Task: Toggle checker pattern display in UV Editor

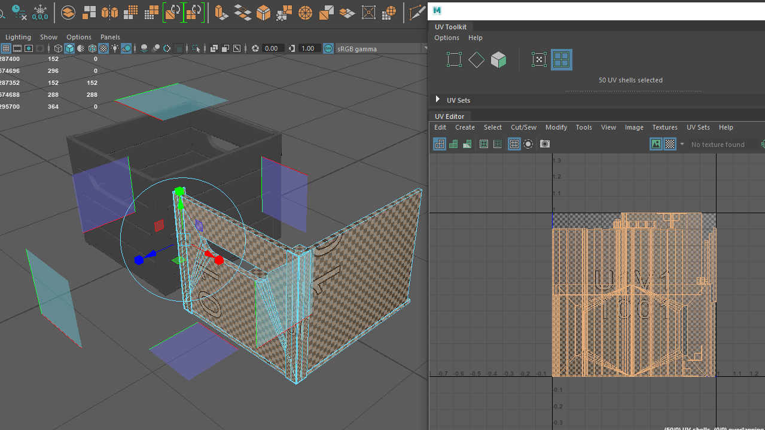Action: [670, 144]
